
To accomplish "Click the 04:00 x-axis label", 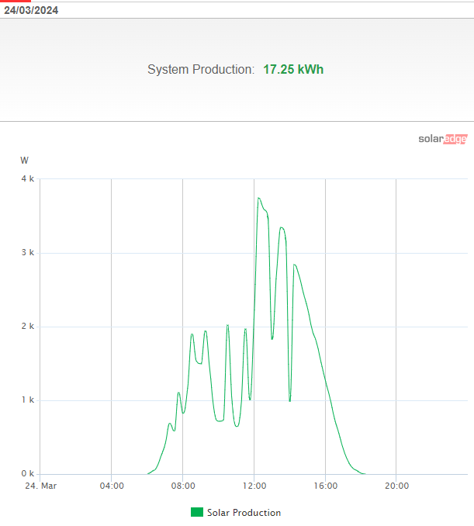I will (112, 486).
